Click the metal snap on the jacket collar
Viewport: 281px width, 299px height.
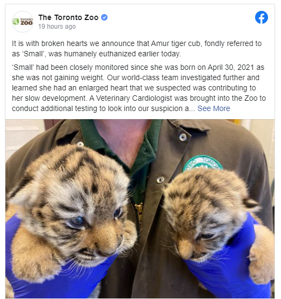coord(183,137)
